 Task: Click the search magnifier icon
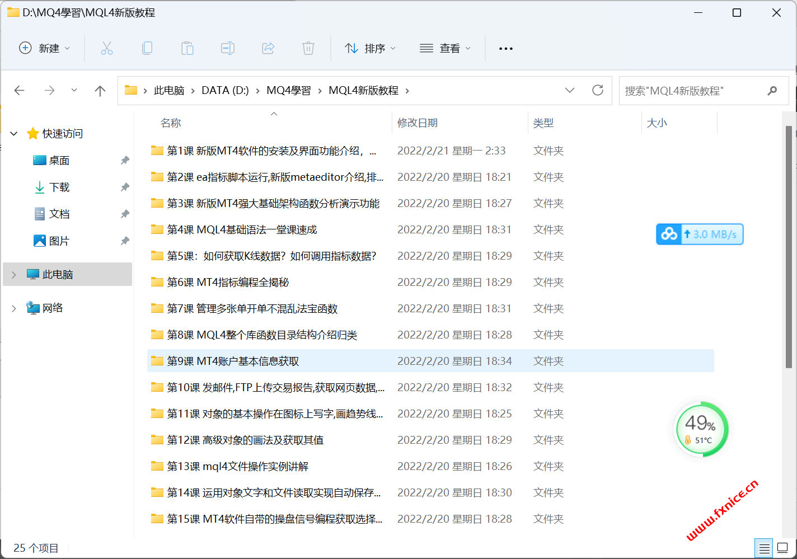click(772, 91)
